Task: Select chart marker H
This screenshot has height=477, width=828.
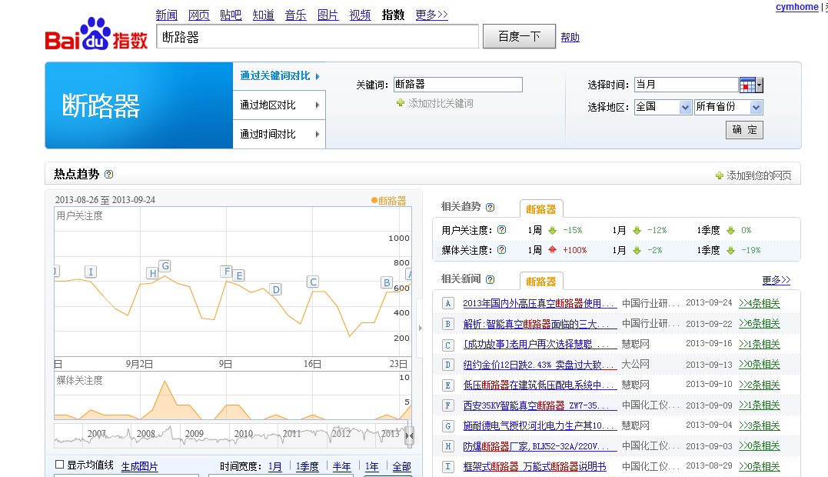Action: 153,273
